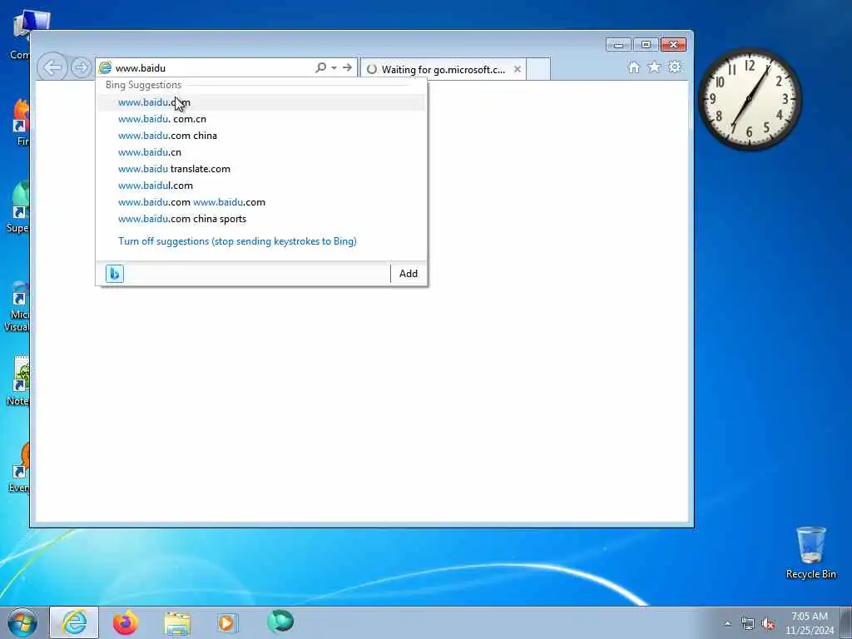Close the Internet Explorer window
Screen dimensions: 852x639
tap(673, 45)
